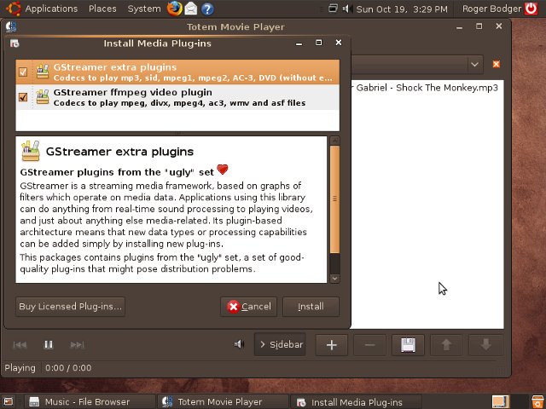Viewport: 546px width, 409px height.
Task: Click the description scrollbar up arrow
Action: [334, 141]
